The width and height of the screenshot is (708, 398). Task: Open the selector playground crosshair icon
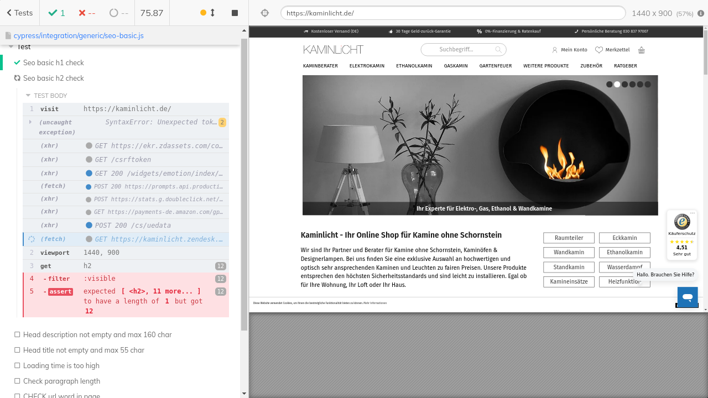264,13
